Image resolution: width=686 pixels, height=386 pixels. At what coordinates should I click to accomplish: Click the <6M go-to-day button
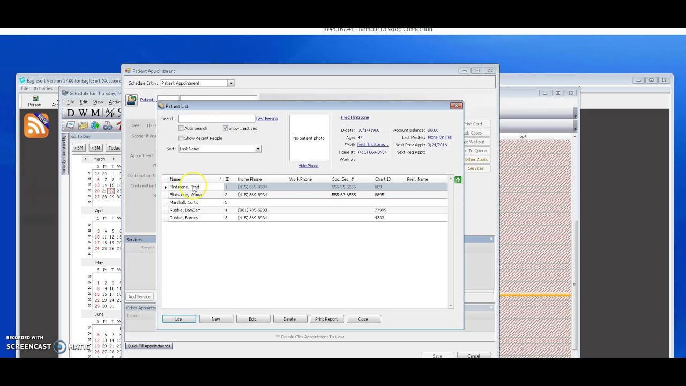click(79, 148)
